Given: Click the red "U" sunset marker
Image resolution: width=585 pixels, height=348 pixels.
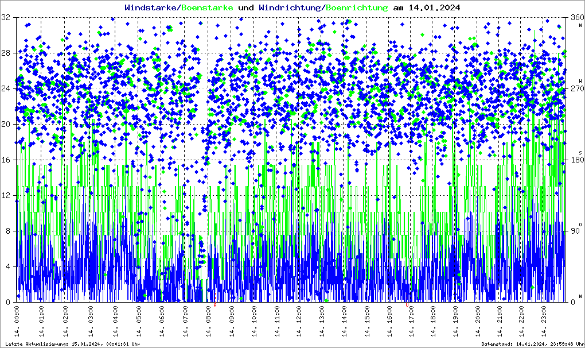Looking at the screenshot, I should [x=407, y=306].
